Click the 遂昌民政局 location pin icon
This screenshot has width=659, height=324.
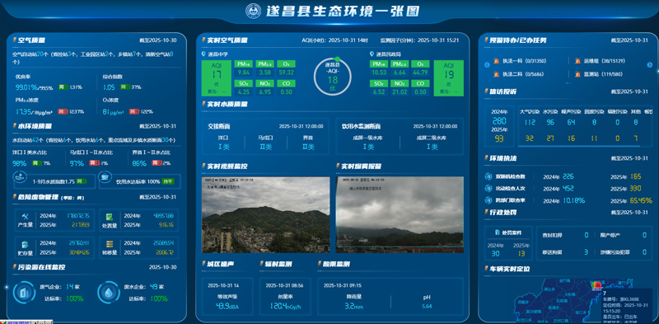[372, 54]
